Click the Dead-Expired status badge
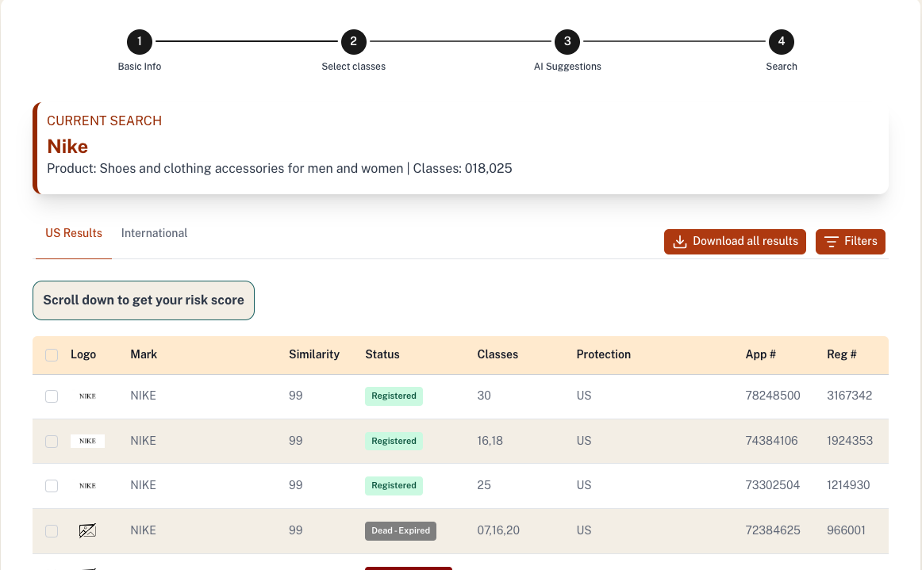922x570 pixels. [401, 530]
